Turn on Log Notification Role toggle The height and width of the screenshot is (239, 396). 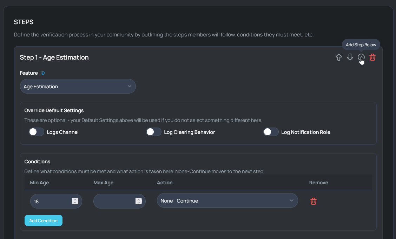(x=271, y=132)
